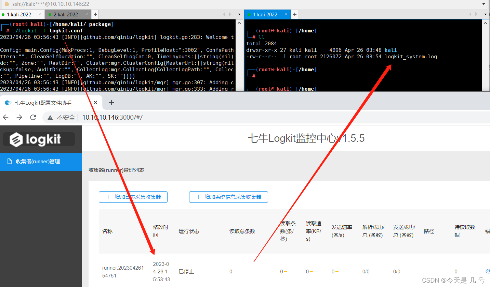Click the logkit logo in sidebar
The image size is (490, 287).
coord(39,139)
